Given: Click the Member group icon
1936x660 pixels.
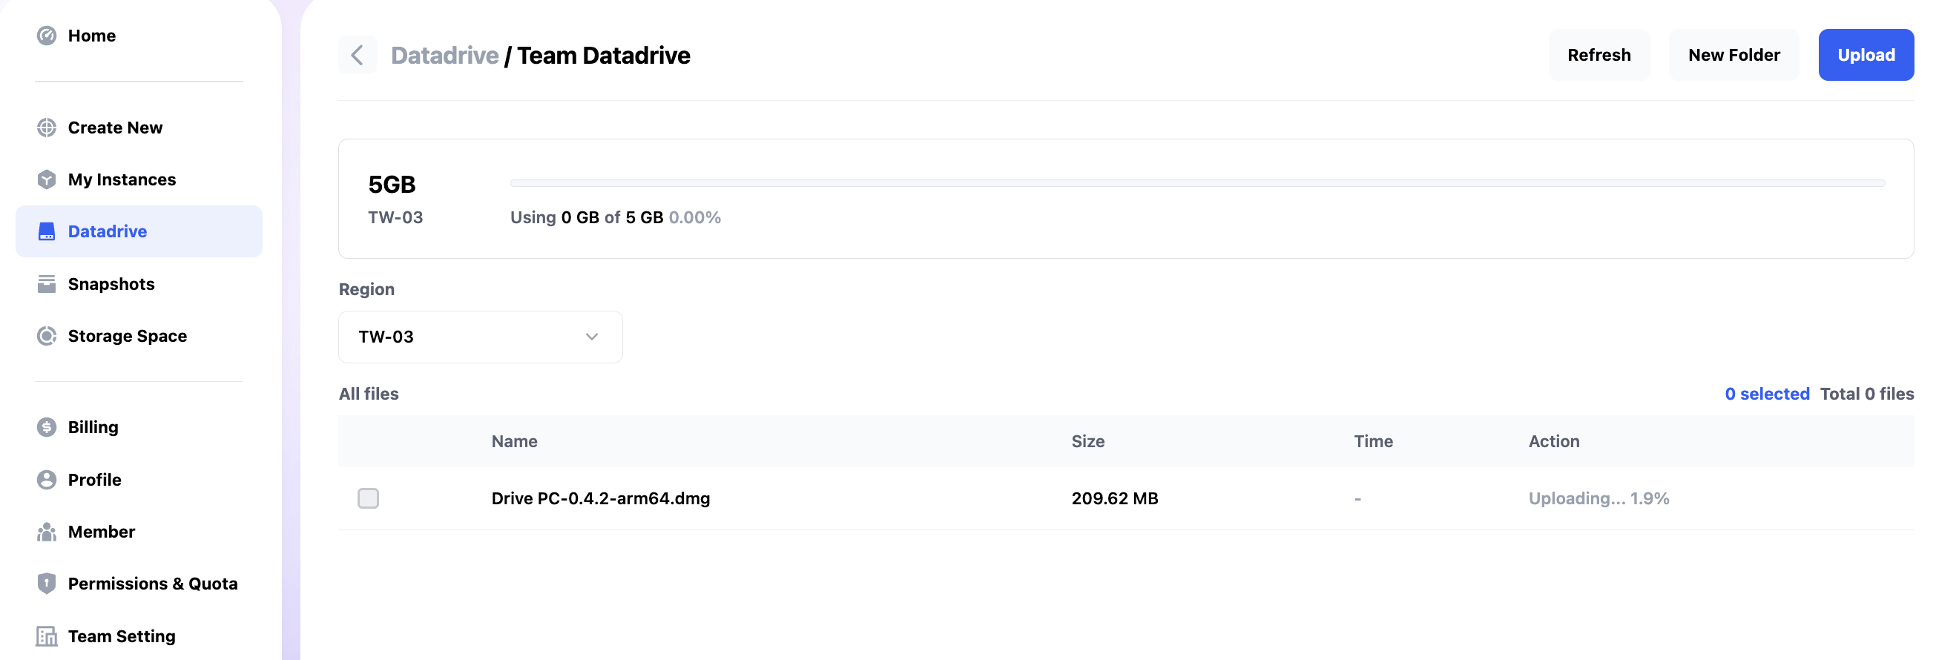Looking at the screenshot, I should [x=47, y=532].
